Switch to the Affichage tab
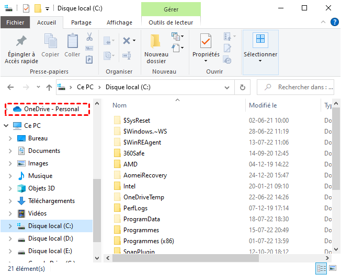The height and width of the screenshot is (275, 341). (119, 22)
